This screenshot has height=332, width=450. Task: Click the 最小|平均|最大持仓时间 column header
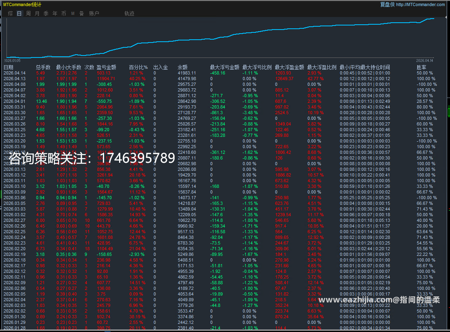tap(365, 67)
